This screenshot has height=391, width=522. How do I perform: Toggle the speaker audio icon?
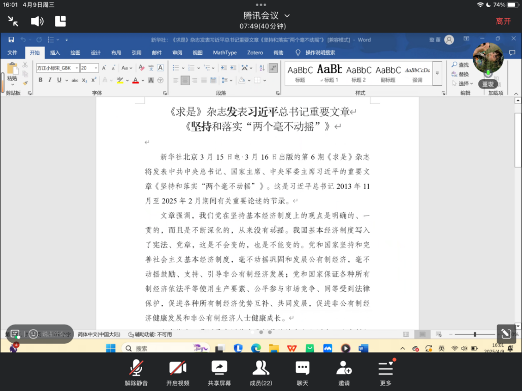(37, 21)
